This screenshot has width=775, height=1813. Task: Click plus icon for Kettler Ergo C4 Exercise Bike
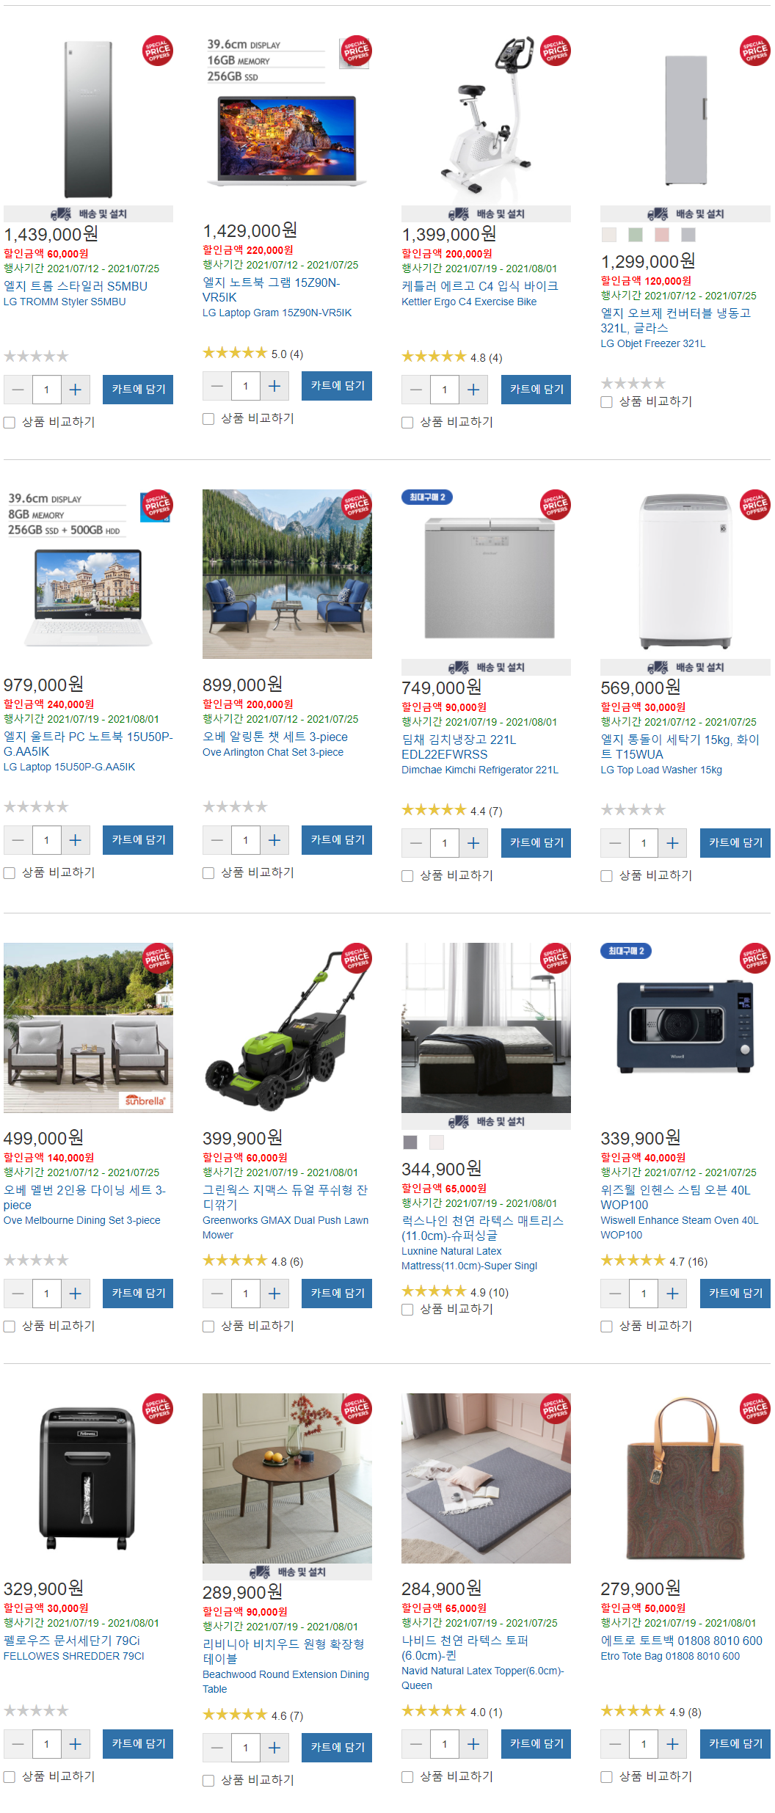pos(473,390)
